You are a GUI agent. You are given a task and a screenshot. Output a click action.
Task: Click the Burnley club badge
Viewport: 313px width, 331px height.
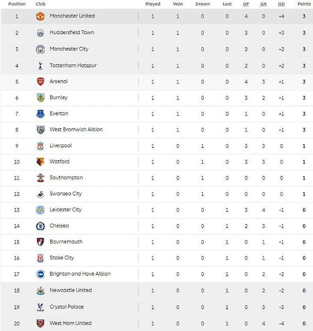point(40,98)
